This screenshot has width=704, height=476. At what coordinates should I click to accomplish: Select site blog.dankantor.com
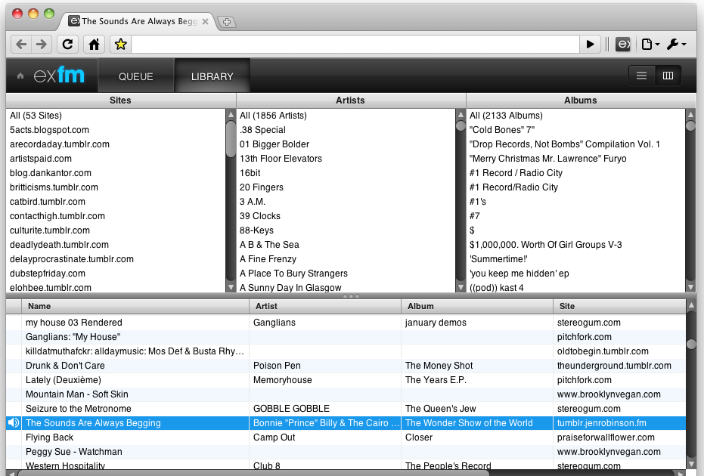[116, 173]
